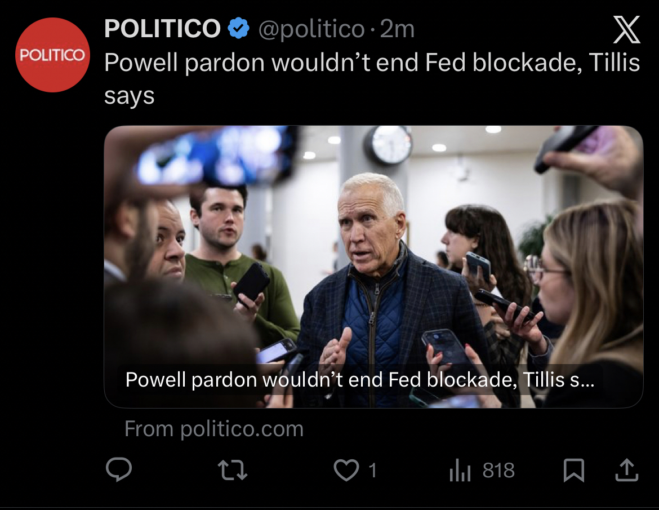Viewport: 659px width, 510px height.
Task: Open the POLITICO profile avatar
Action: point(52,55)
